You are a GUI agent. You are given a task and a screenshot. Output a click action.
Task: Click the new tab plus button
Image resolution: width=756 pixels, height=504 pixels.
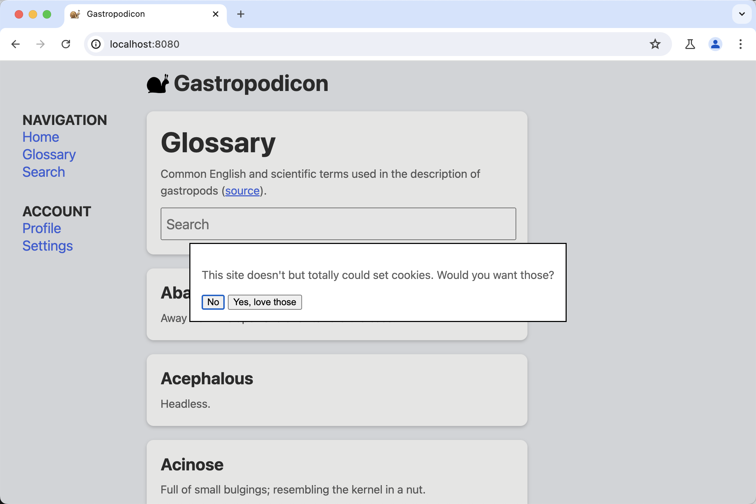pos(241,14)
